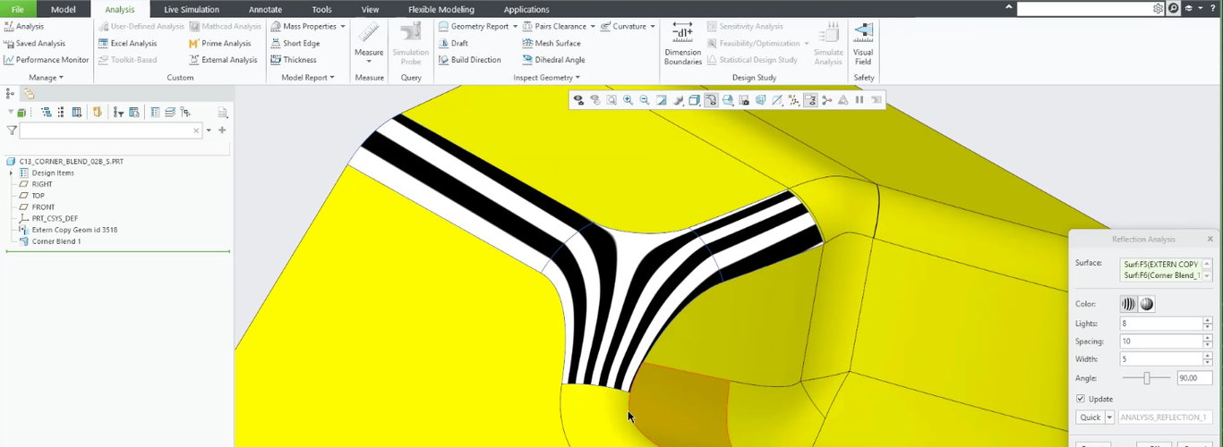
Task: Switch to the Live Simulation tab
Action: (x=192, y=9)
